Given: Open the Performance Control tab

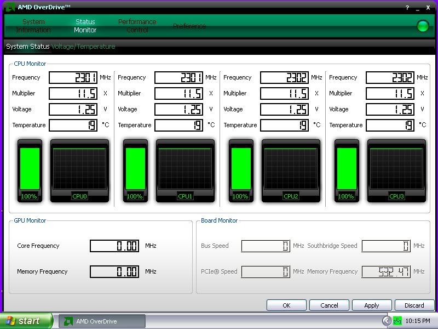Looking at the screenshot, I should coord(137,26).
